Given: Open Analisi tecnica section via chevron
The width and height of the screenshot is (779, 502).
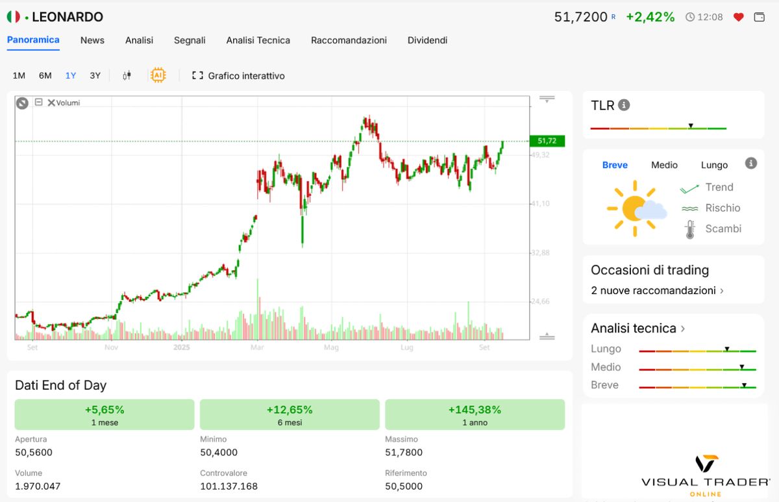Looking at the screenshot, I should click(638, 328).
